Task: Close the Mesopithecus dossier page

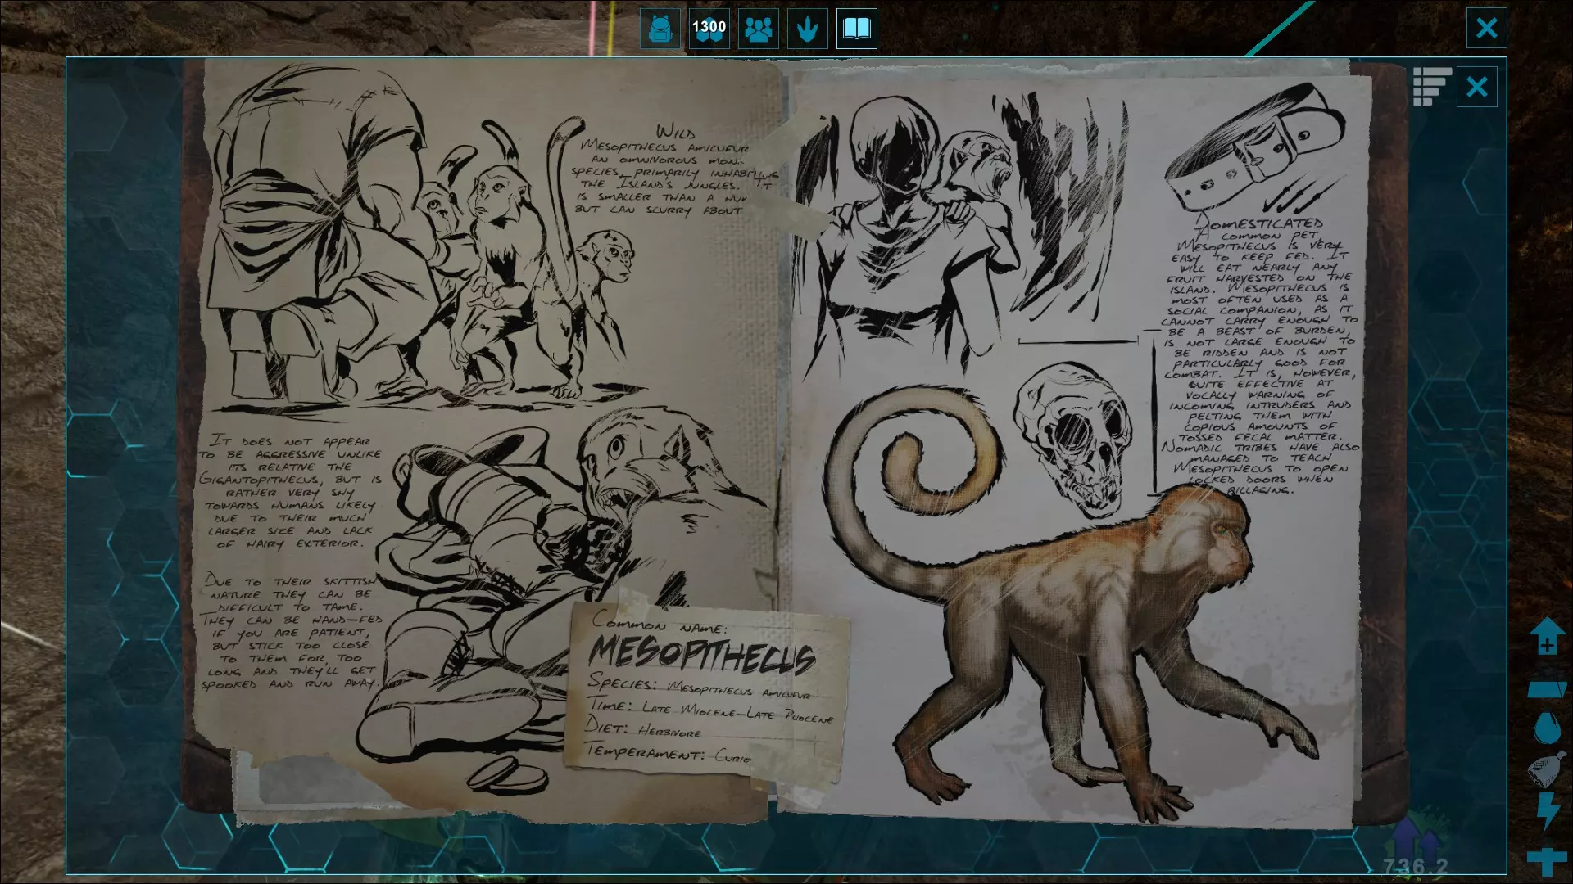Action: tap(1476, 87)
